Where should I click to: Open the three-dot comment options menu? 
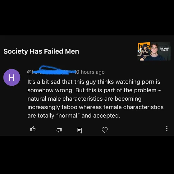click(x=167, y=129)
